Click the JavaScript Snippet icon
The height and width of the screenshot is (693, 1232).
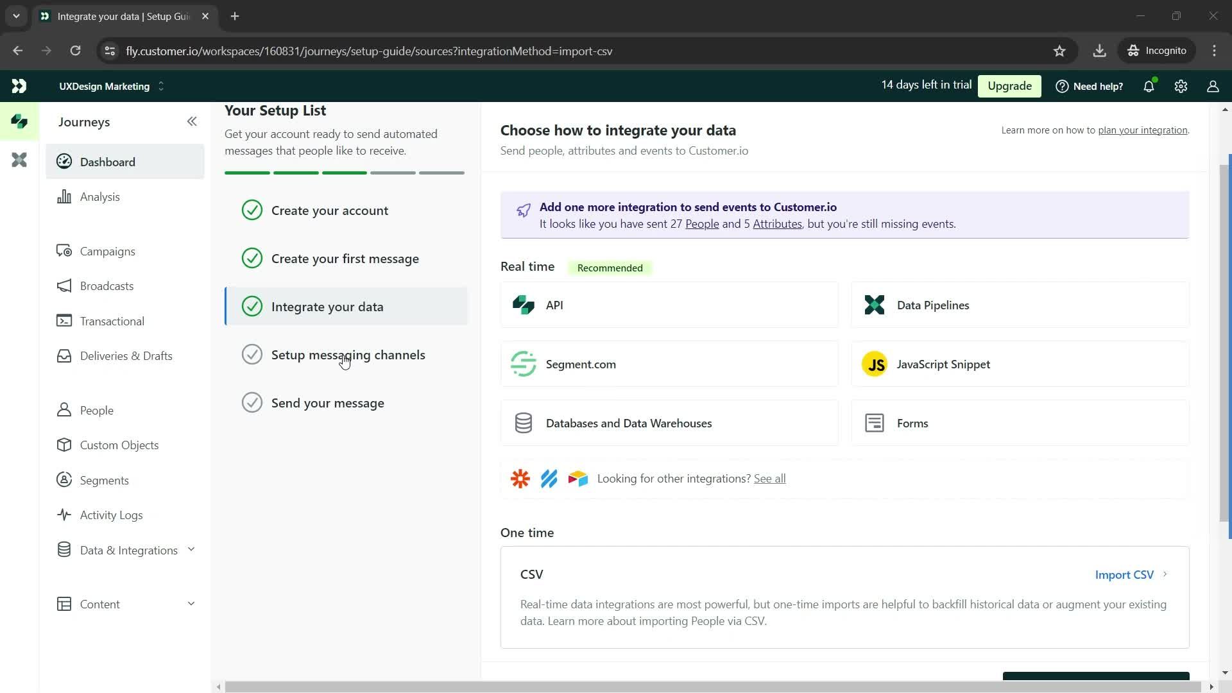tap(877, 364)
